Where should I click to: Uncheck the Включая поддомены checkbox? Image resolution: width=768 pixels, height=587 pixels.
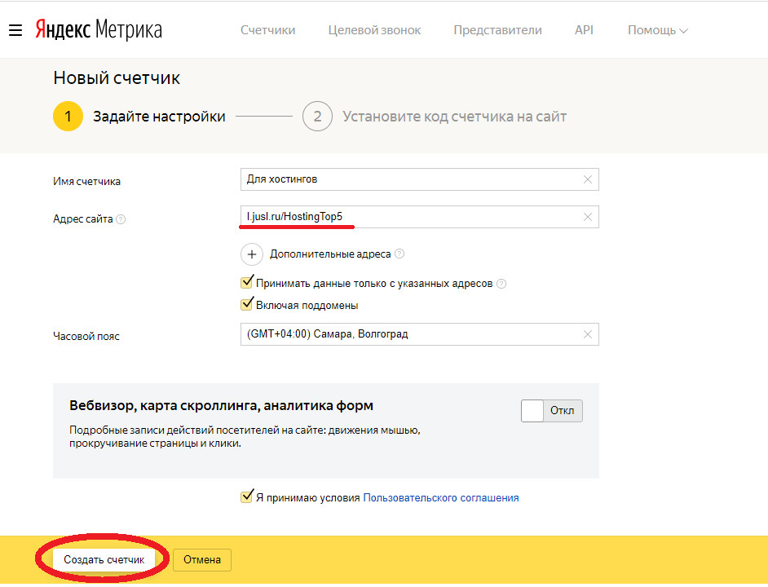[247, 305]
